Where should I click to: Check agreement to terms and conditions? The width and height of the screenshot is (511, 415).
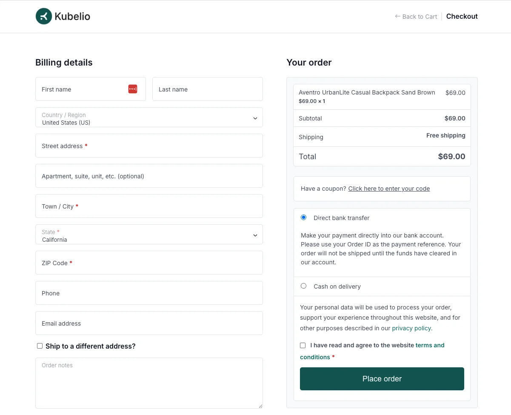pos(303,345)
